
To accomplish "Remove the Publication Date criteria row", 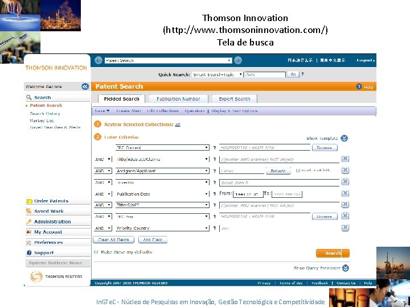I will (345, 193).
